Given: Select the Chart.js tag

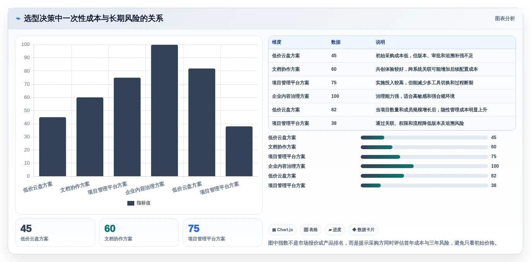Looking at the screenshot, I should point(282,230).
